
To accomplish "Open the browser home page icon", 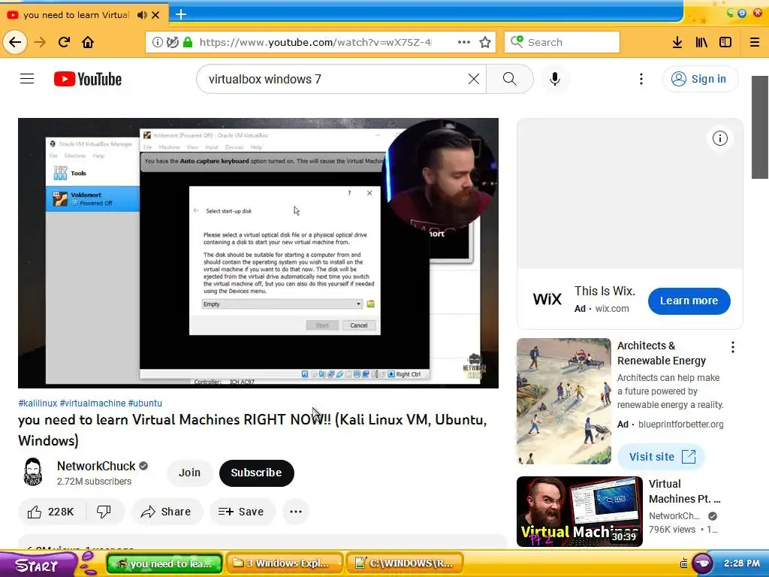I will [88, 42].
